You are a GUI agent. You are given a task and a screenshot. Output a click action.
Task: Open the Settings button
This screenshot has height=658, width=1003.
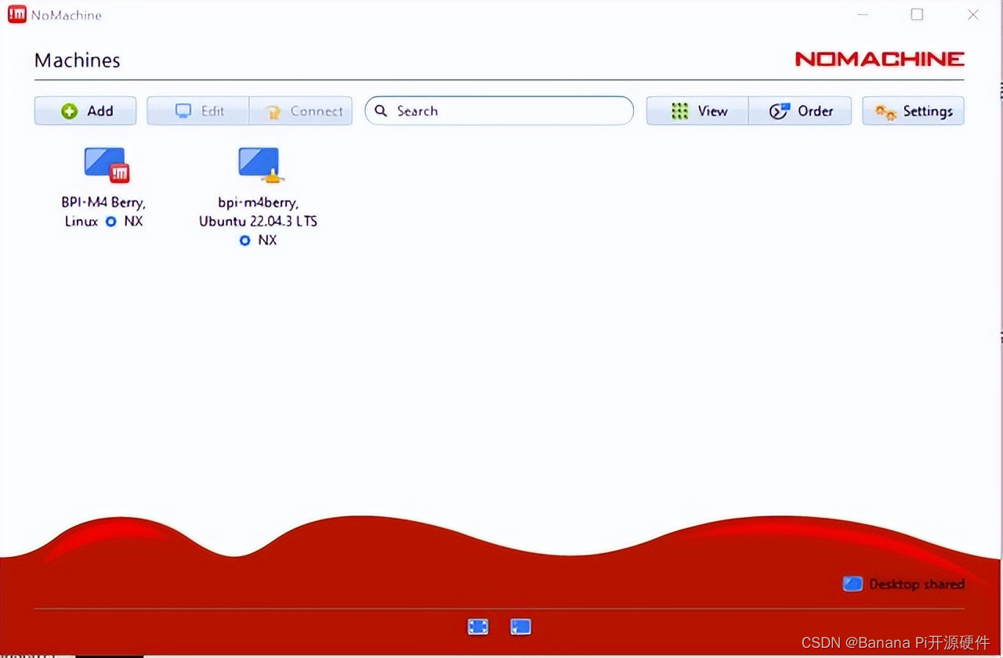[913, 111]
